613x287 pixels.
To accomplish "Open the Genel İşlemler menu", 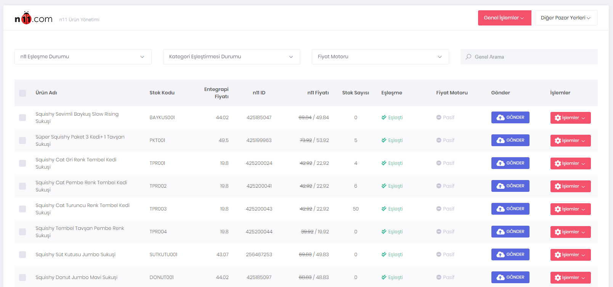I will (504, 18).
